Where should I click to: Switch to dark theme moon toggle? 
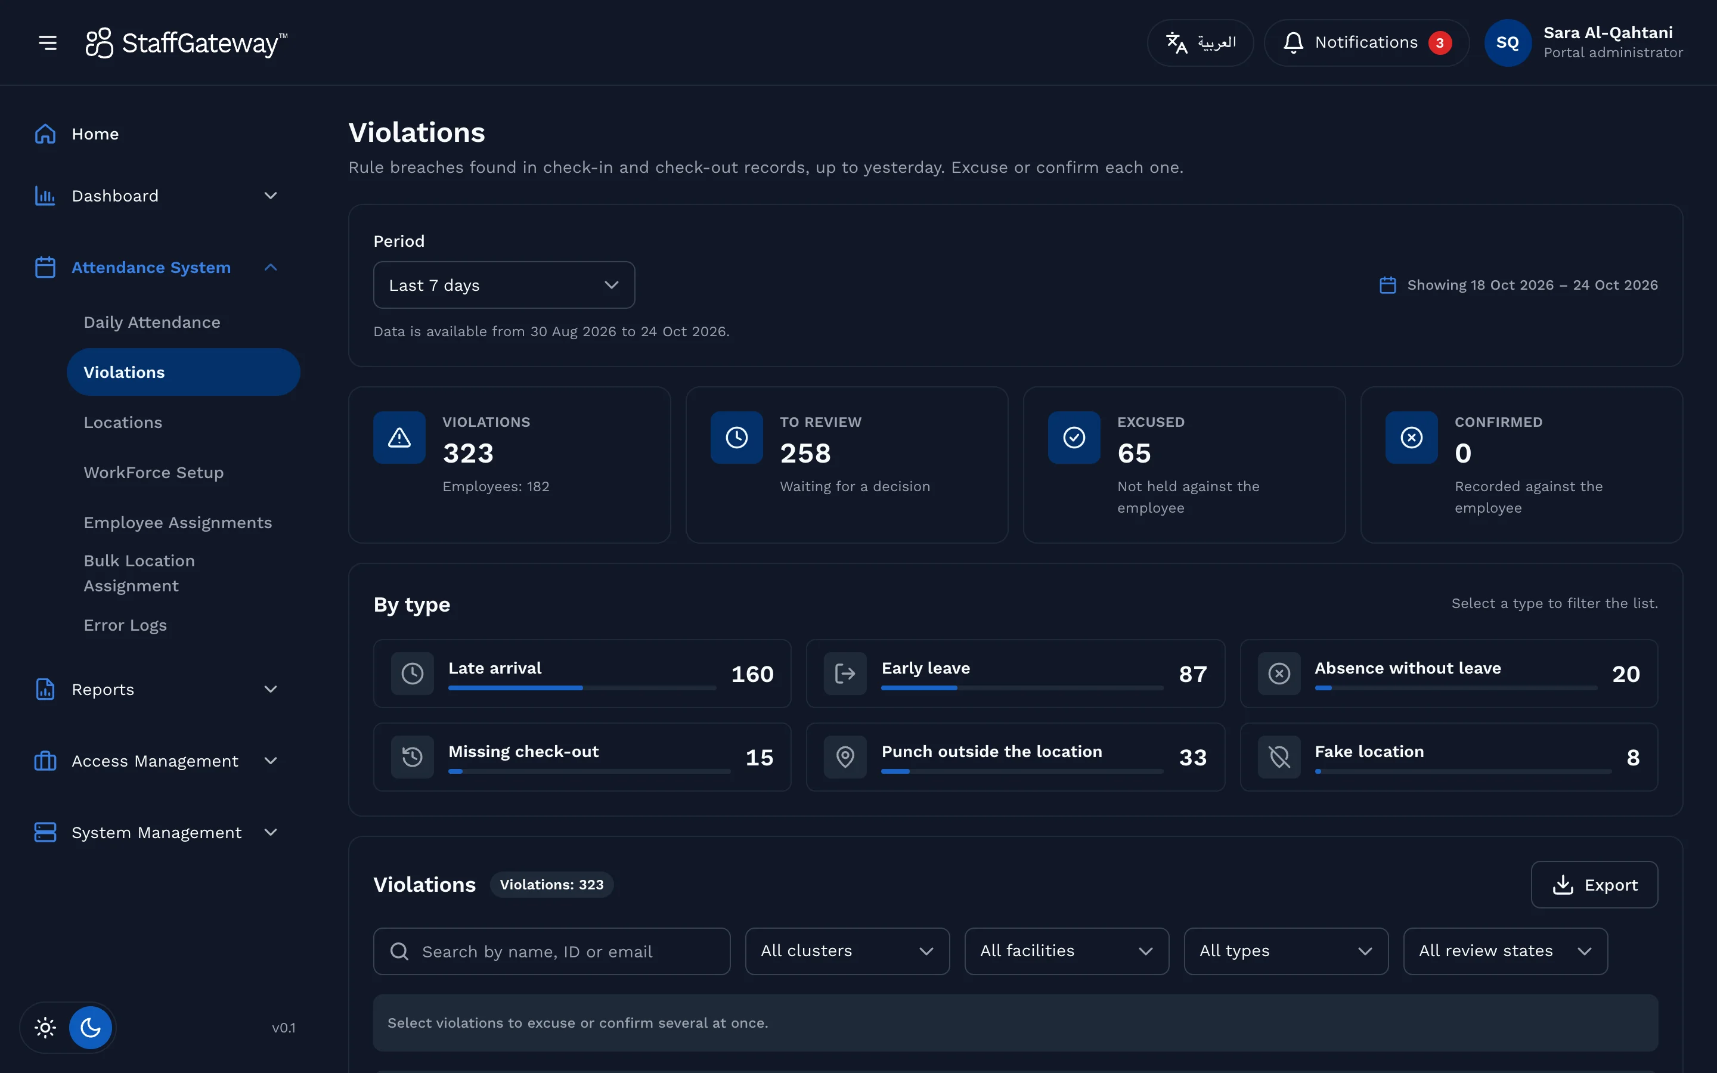click(91, 1027)
